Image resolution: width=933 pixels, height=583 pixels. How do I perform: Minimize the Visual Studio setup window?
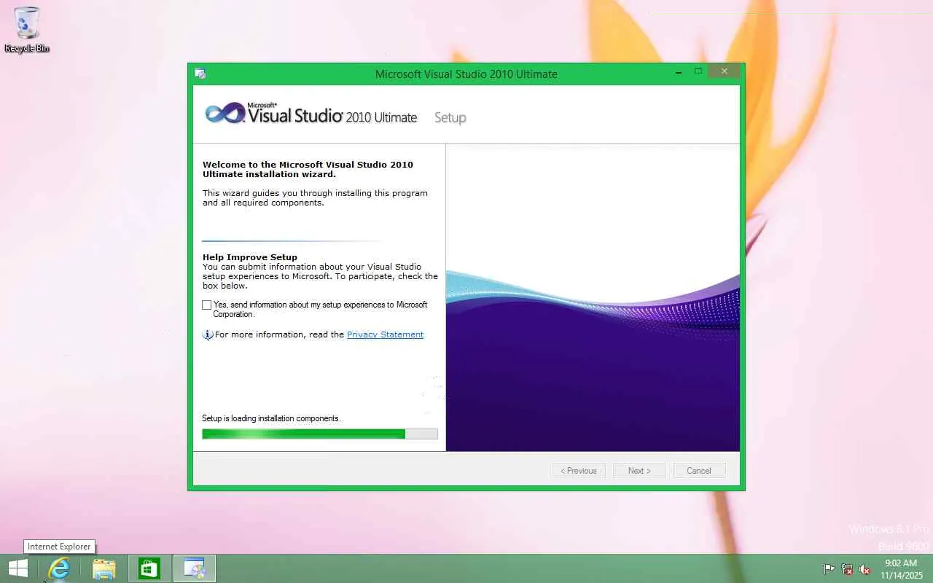[679, 71]
